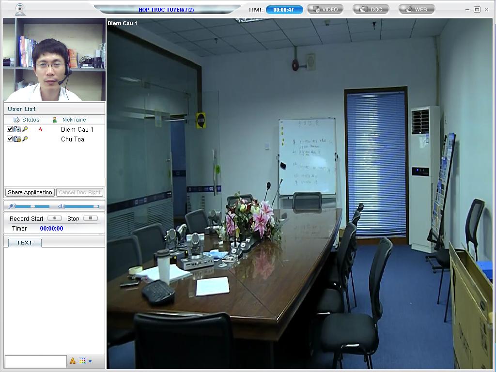Viewport: 496px width, 372px height.
Task: Open the chat font style A icon
Action: pyautogui.click(x=73, y=361)
